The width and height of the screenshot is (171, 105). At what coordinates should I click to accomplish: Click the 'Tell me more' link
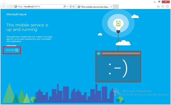coord(11,46)
